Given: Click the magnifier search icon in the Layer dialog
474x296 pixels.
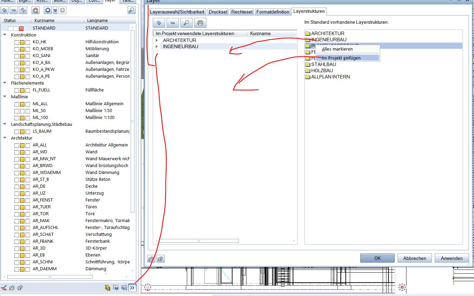Looking at the screenshot, I should coord(186,23).
